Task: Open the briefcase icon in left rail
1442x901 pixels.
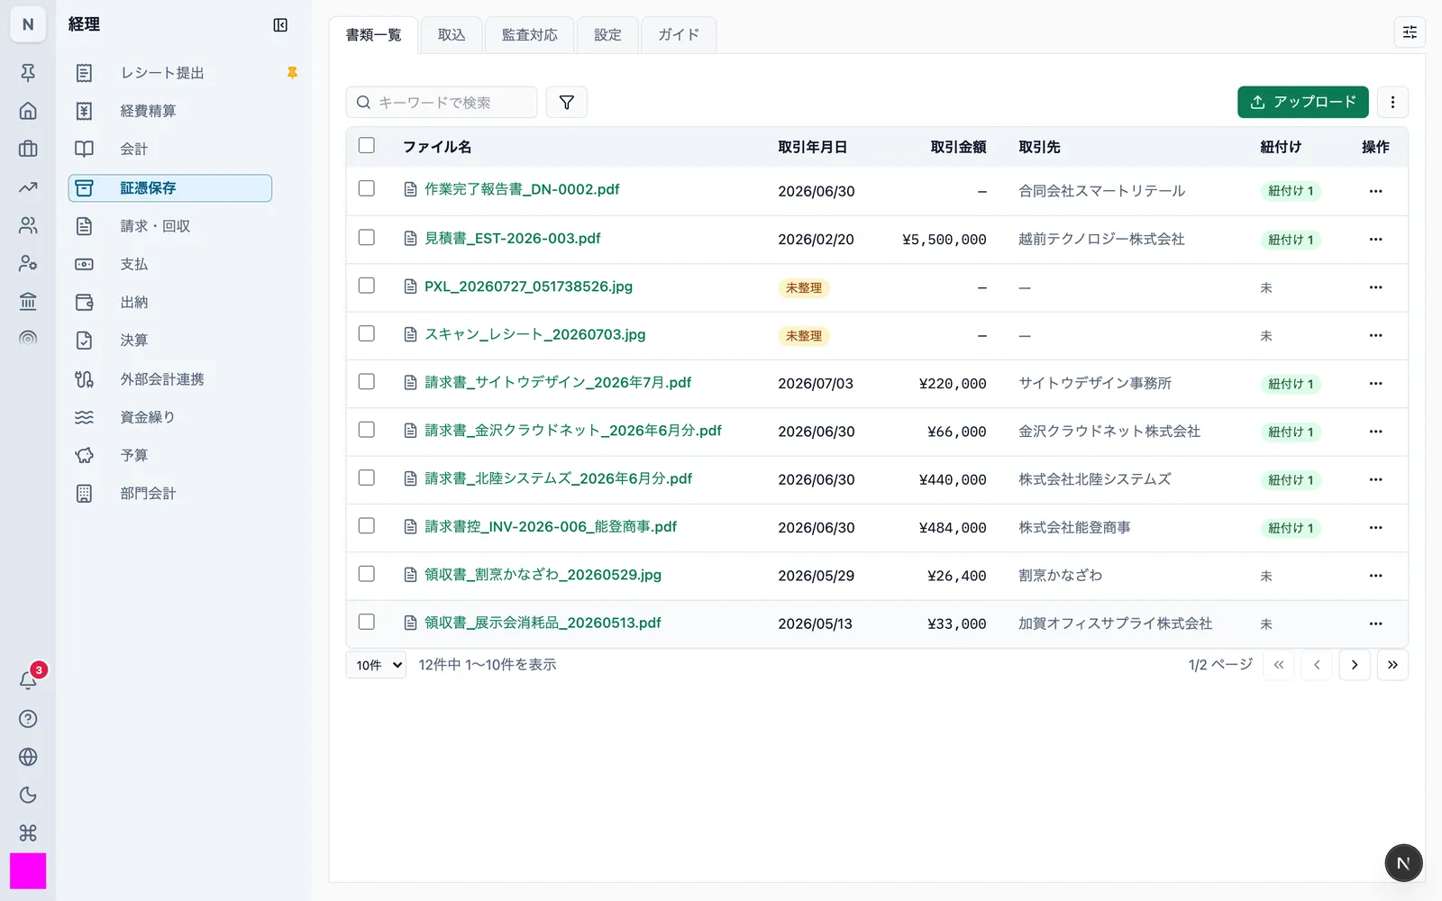Action: point(28,149)
